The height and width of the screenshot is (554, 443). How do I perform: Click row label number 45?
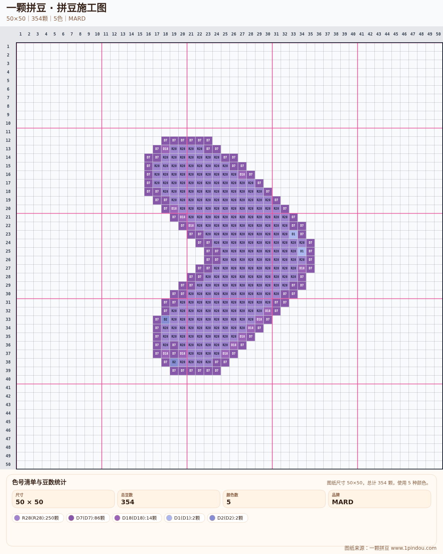8,422
